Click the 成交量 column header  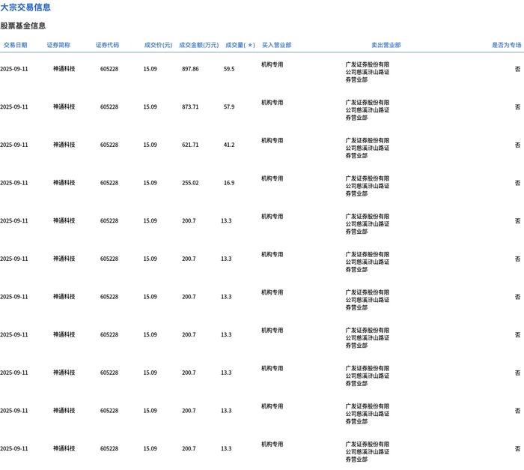[240, 45]
